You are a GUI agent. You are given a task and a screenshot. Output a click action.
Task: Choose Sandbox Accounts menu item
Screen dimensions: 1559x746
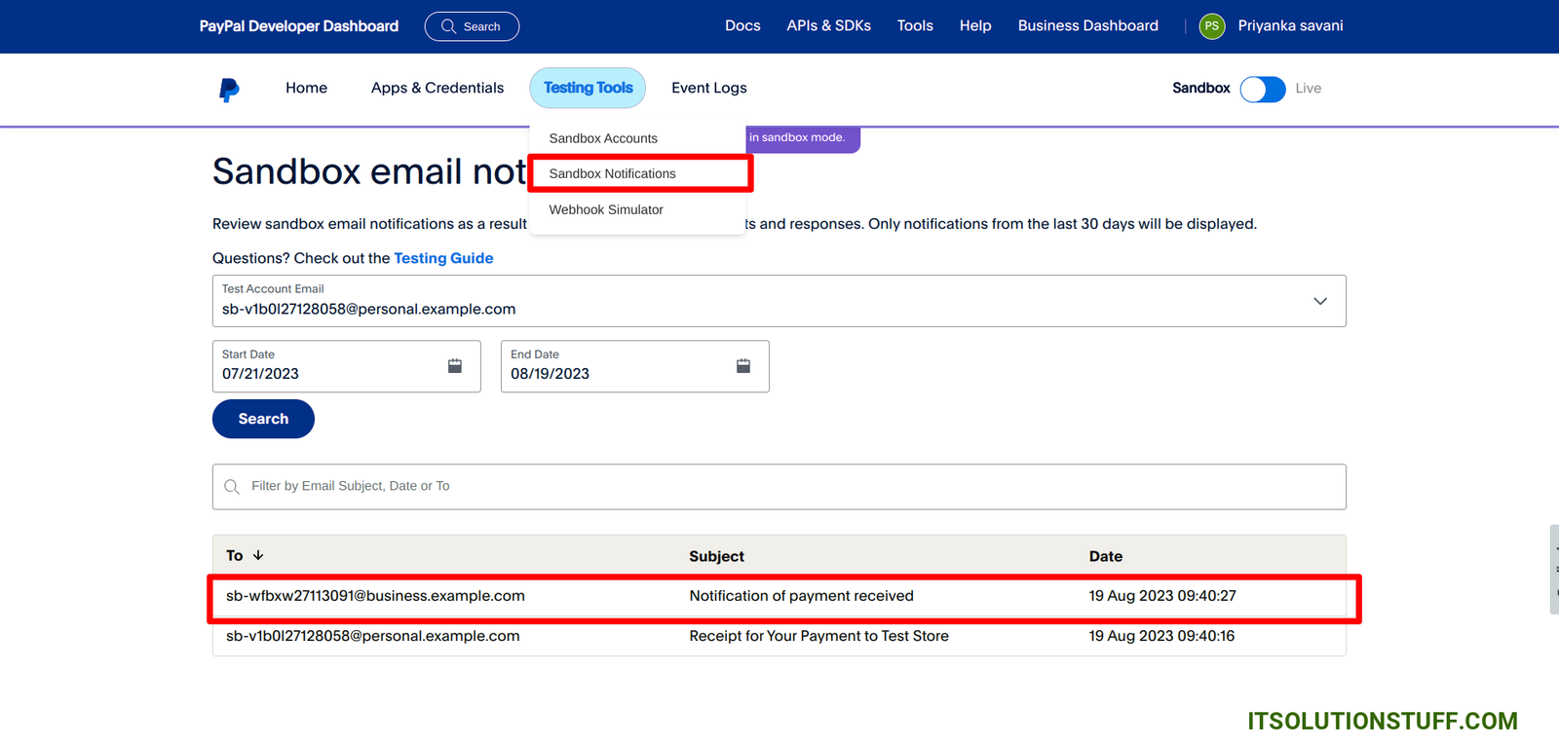pyautogui.click(x=603, y=138)
